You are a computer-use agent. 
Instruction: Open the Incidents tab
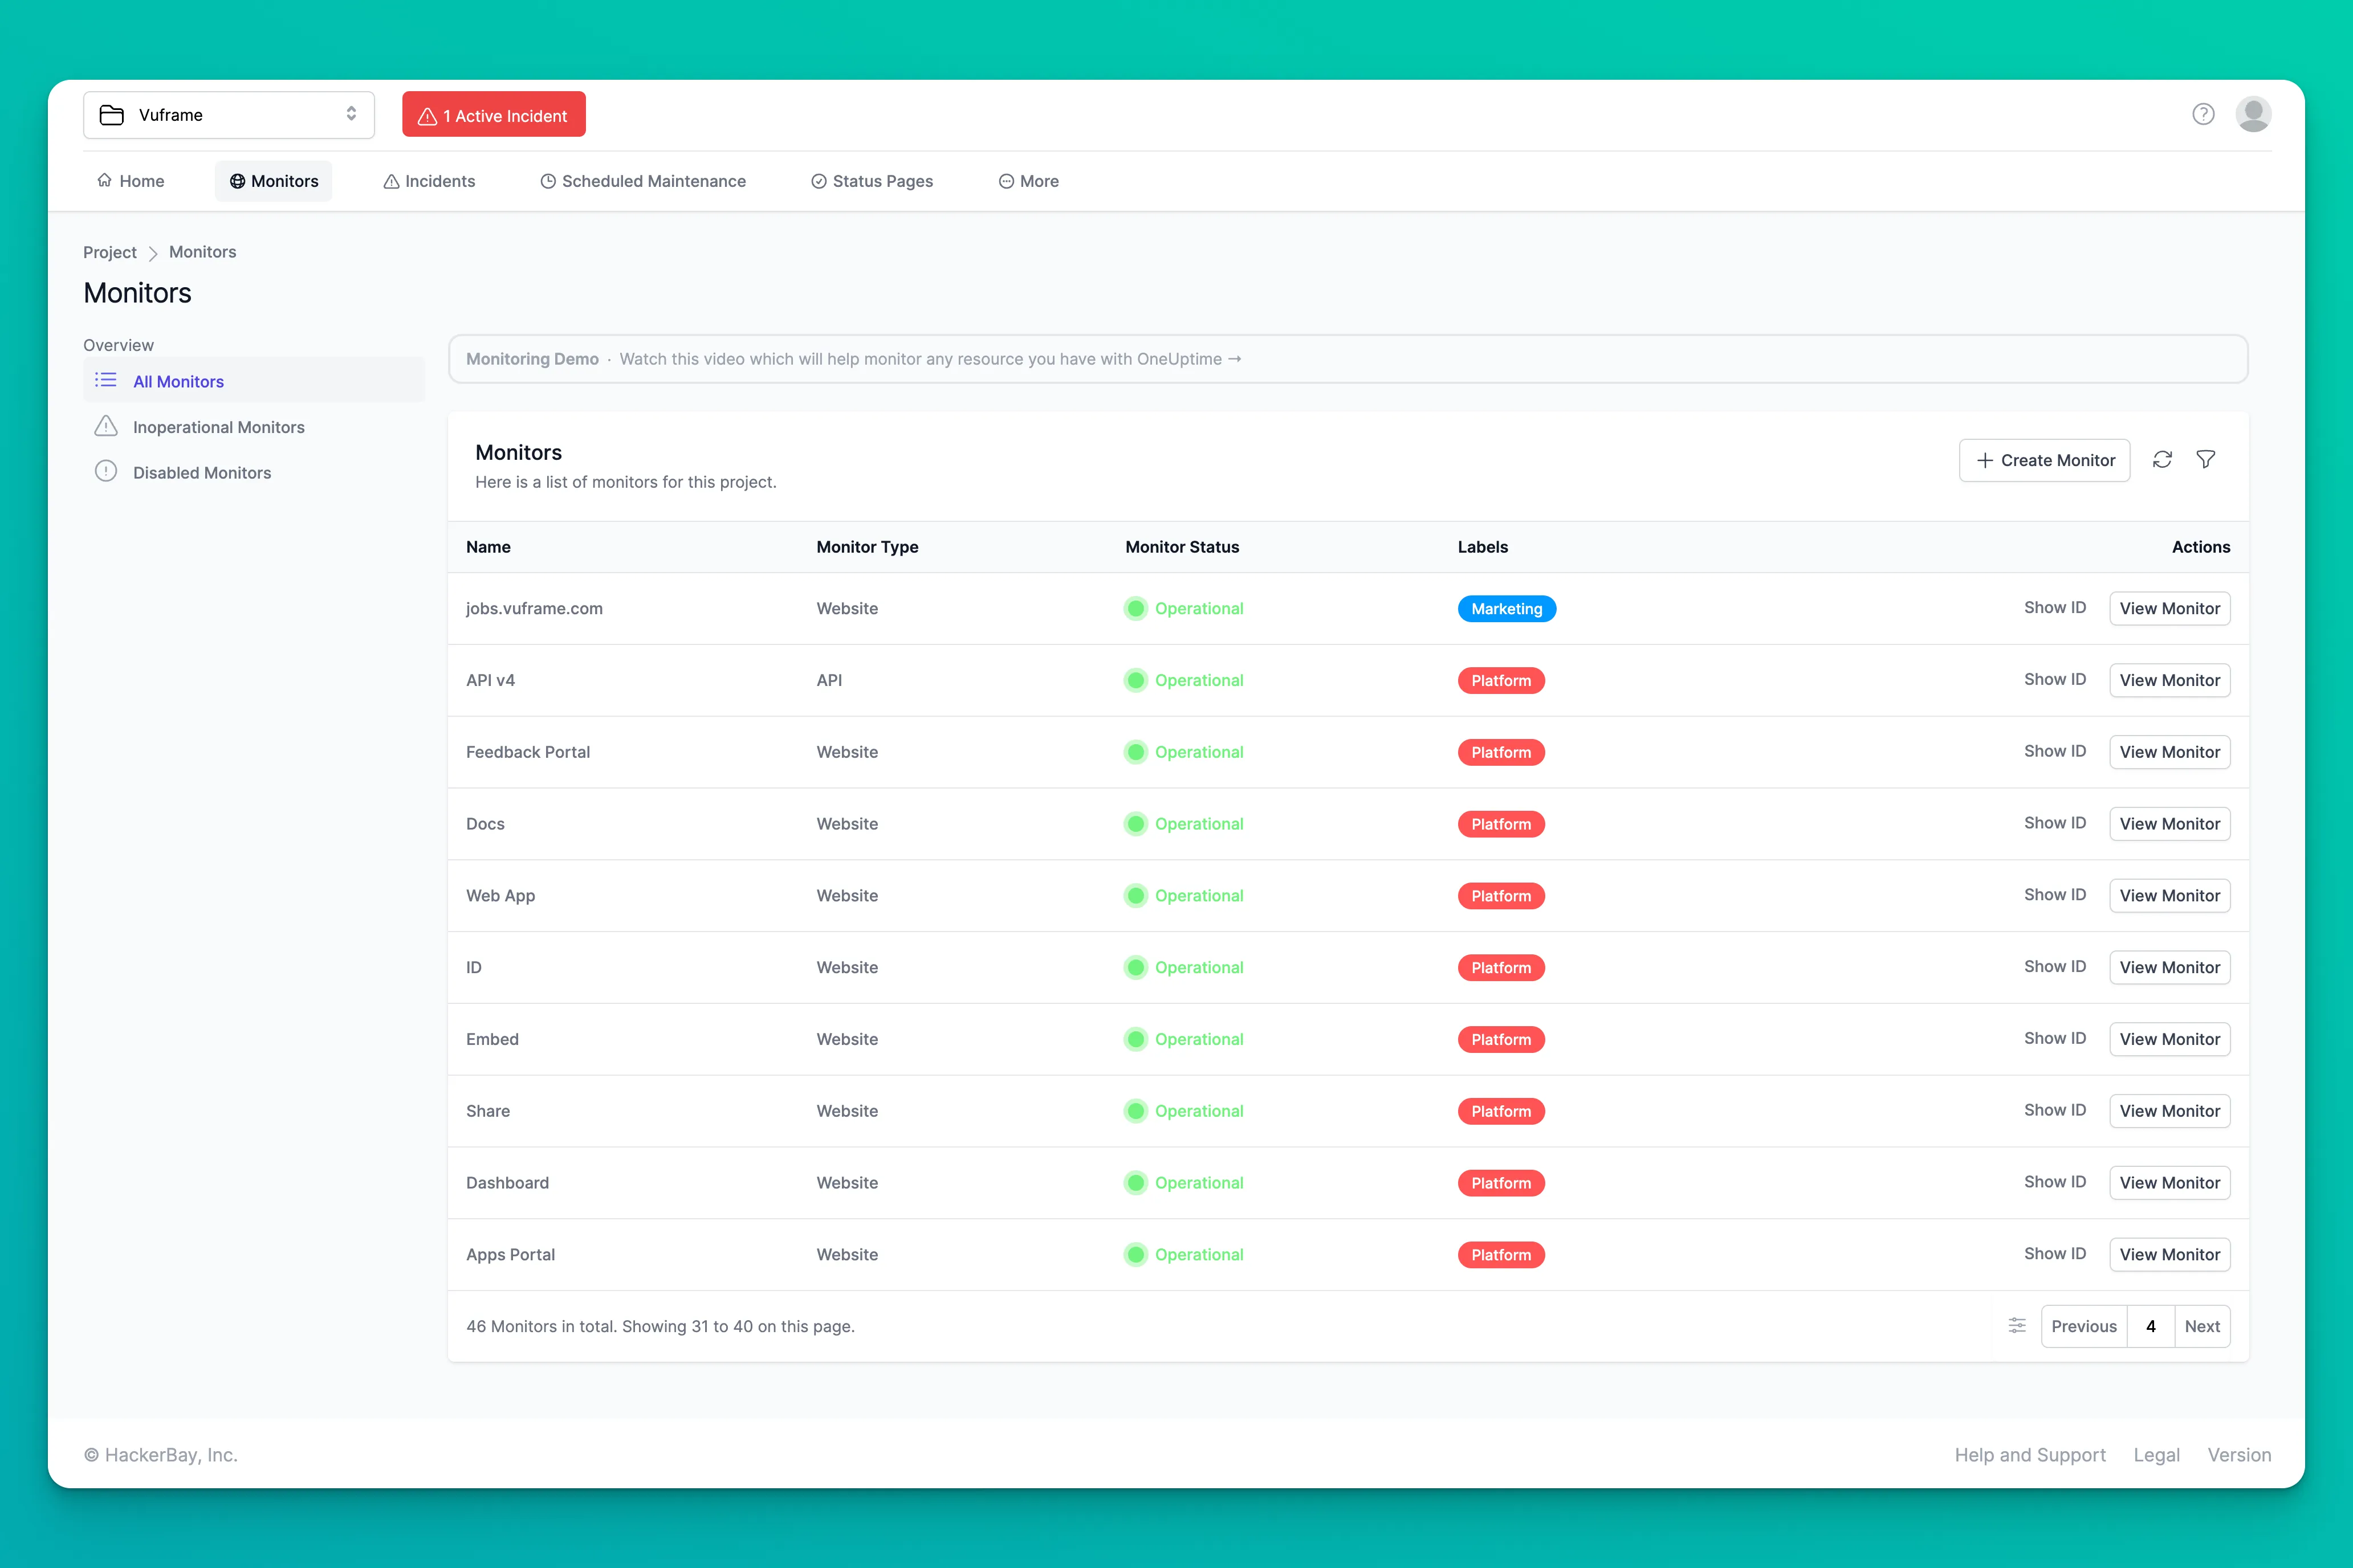[x=429, y=181]
